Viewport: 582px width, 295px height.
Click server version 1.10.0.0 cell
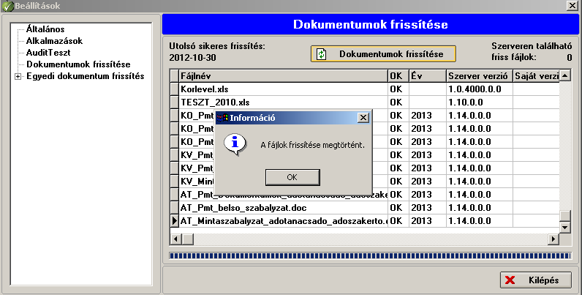pyautogui.click(x=479, y=102)
